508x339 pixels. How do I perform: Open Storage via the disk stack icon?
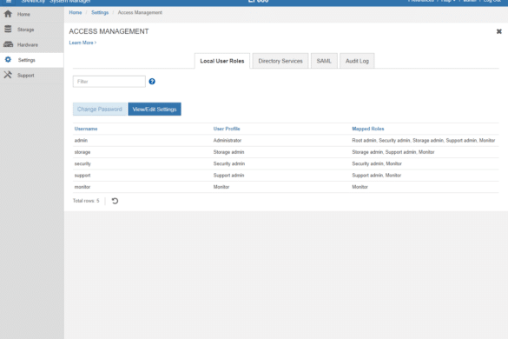[x=8, y=30]
